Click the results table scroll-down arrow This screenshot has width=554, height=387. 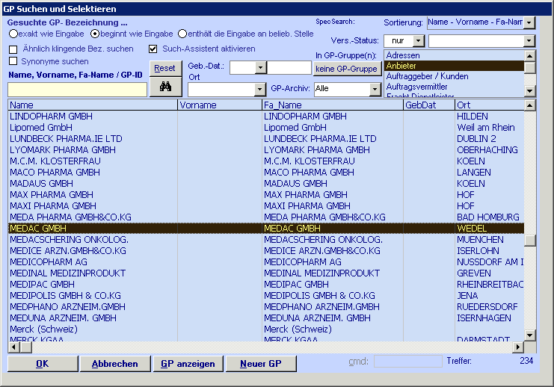pos(529,335)
